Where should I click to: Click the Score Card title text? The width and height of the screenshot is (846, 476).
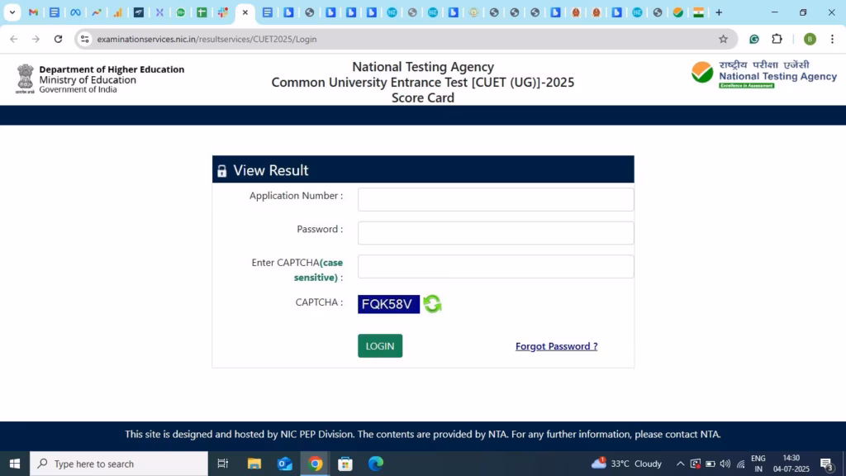pyautogui.click(x=423, y=98)
